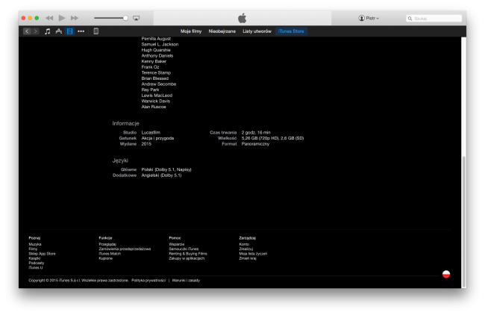Open cast member Ray Park
485x315 pixels.
tap(150, 90)
